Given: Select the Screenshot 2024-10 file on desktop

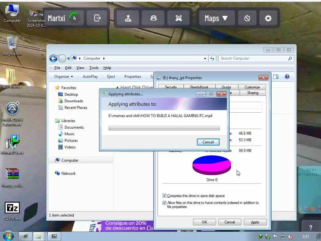Looking at the screenshot, I should [36, 19].
